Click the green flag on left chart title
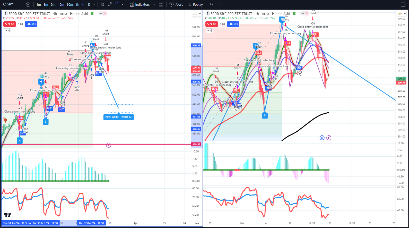Image resolution: width=409 pixels, height=228 pixels. click(92, 14)
